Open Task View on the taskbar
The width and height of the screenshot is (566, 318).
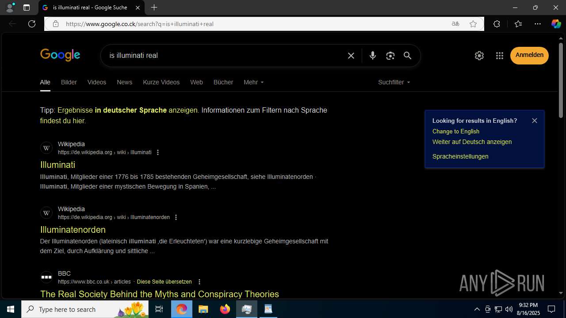160,309
